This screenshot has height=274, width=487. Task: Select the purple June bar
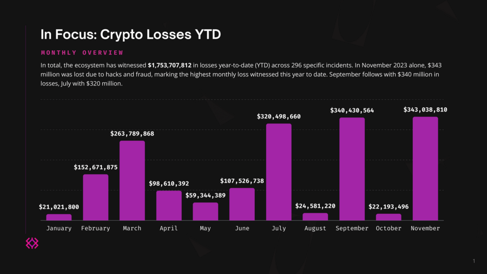click(242, 204)
